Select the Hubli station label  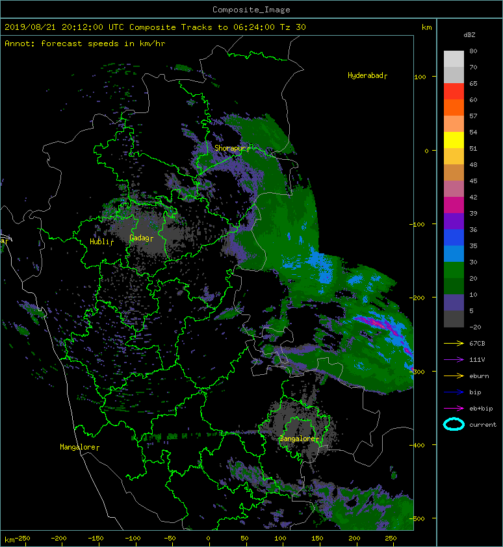point(101,242)
